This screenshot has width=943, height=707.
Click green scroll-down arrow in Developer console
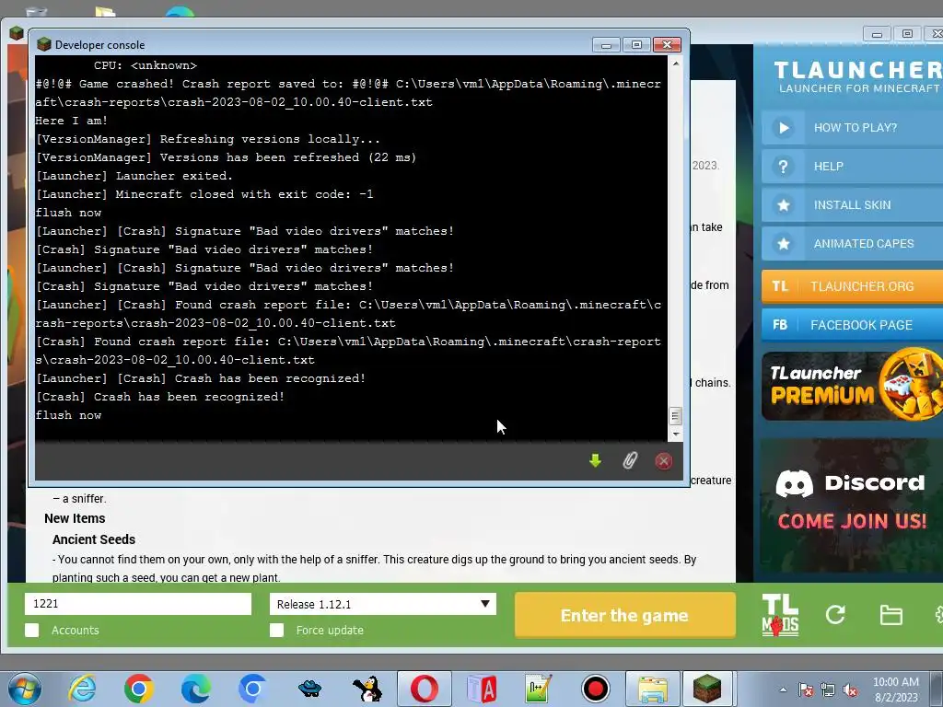pos(596,461)
